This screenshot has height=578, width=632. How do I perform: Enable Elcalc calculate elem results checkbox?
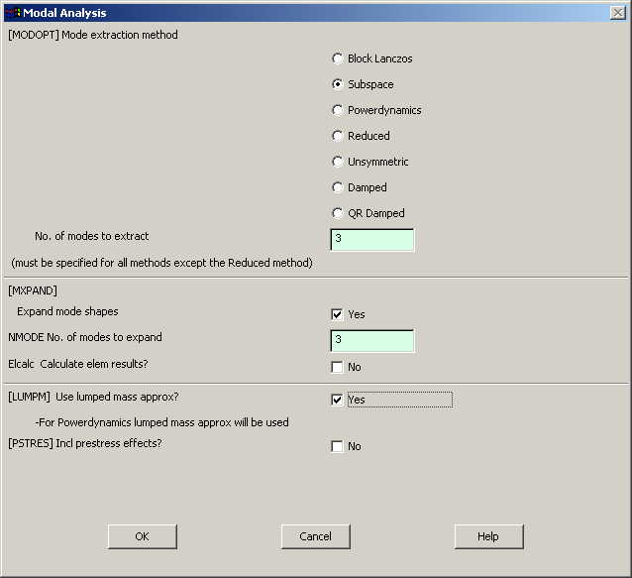337,367
